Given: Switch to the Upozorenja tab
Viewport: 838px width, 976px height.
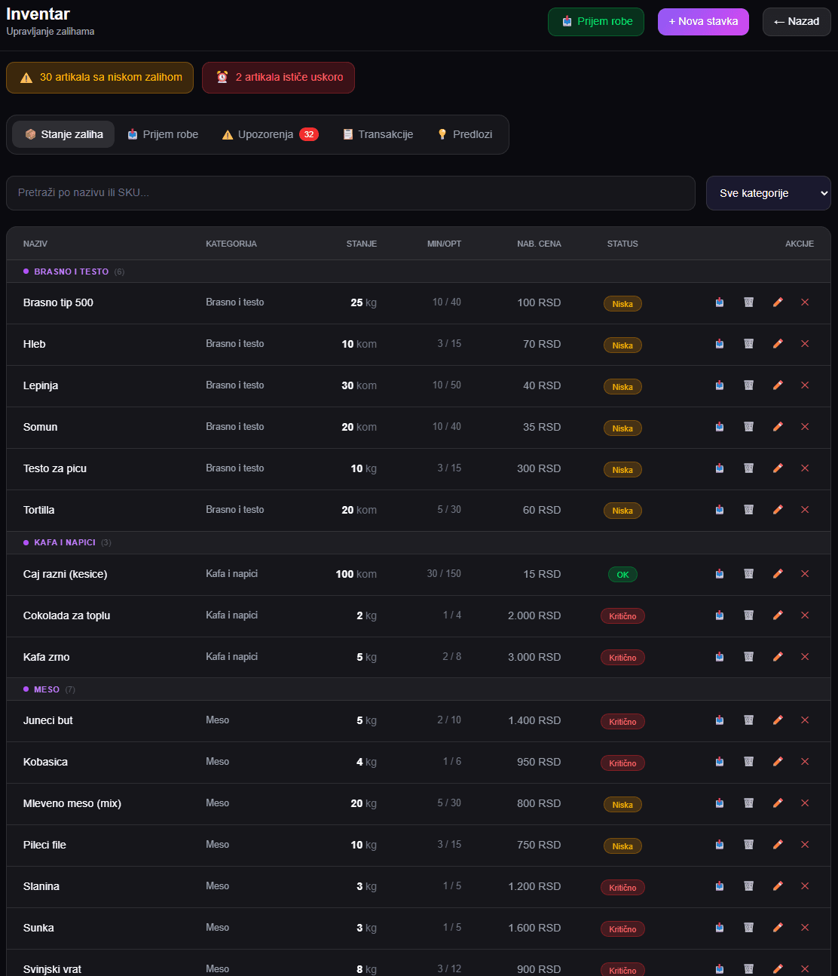Looking at the screenshot, I should (x=271, y=134).
